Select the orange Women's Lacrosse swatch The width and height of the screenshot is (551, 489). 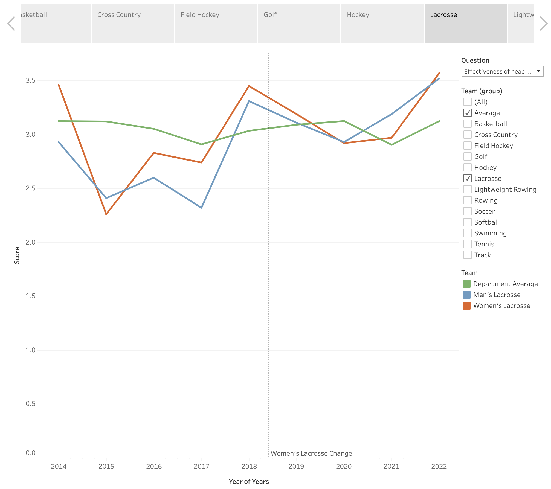click(467, 306)
